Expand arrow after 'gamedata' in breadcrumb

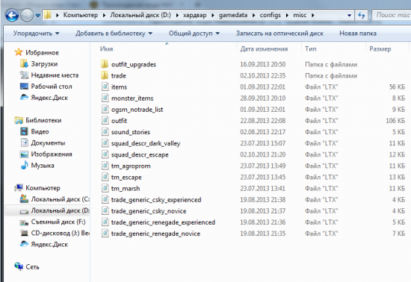[x=254, y=16]
